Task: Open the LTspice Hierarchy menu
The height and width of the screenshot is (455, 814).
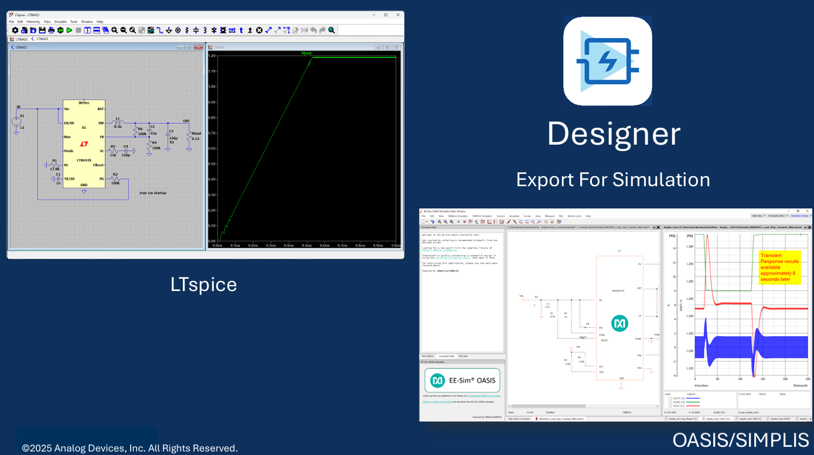Action: tap(33, 22)
